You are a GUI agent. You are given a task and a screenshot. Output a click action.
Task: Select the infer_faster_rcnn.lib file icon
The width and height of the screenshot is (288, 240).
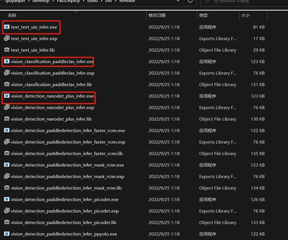(7, 153)
